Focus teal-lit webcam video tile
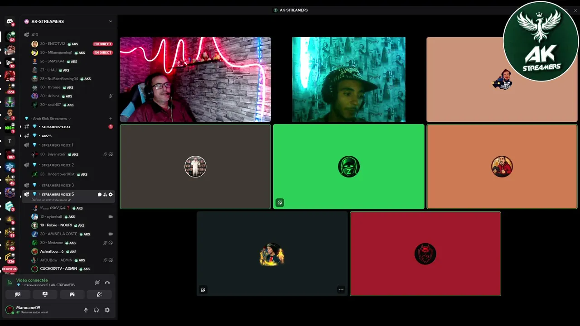580x326 pixels. (x=348, y=80)
